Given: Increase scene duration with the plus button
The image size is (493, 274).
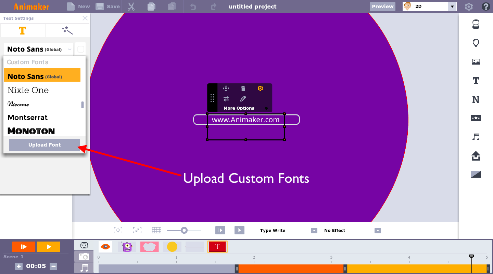Looking at the screenshot, I should [19, 266].
